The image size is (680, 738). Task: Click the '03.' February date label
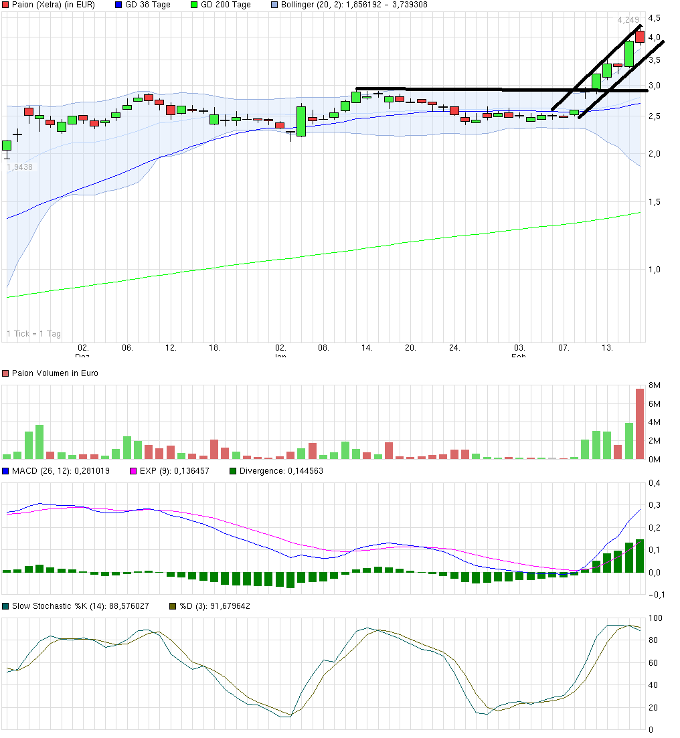[x=519, y=348]
